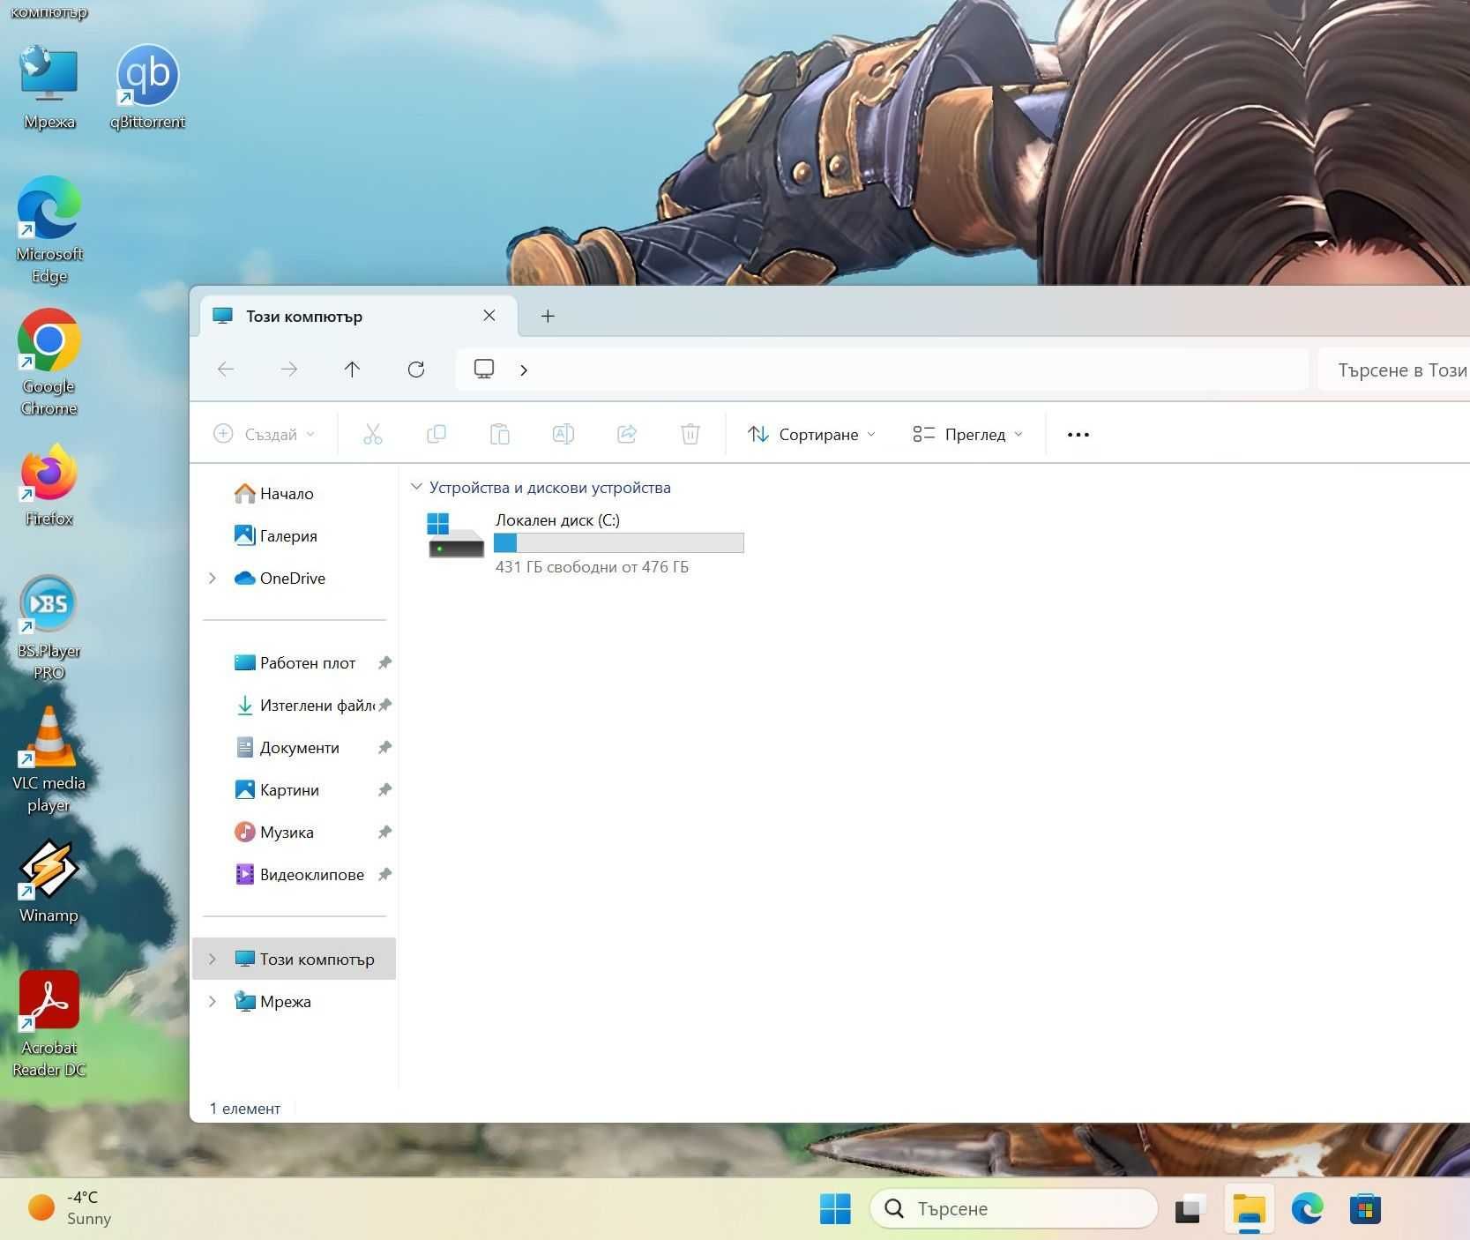1470x1240 pixels.
Task: Open the Изтеглени файлове folder
Action: click(x=304, y=706)
